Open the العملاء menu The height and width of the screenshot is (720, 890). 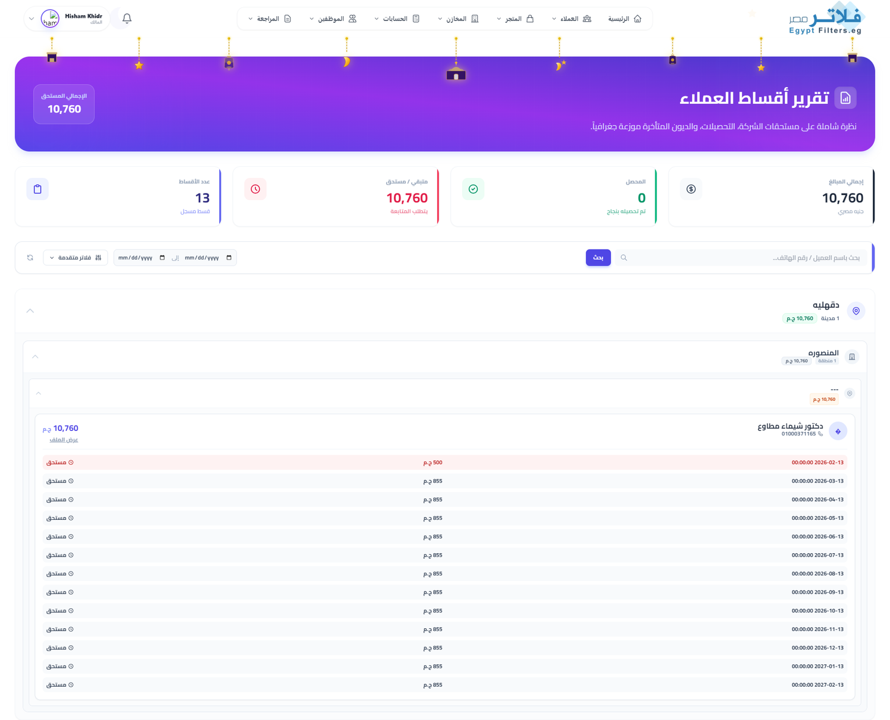click(571, 19)
